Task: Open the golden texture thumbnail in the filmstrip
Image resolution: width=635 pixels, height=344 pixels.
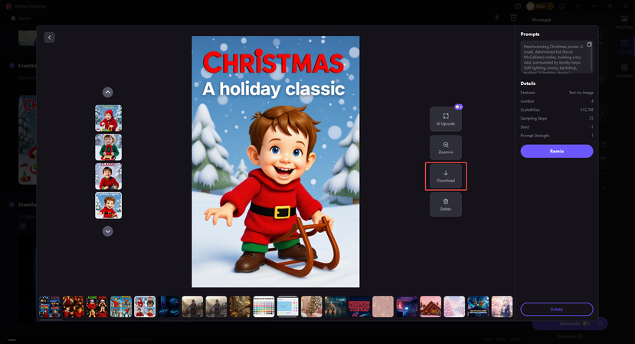Action: point(241,306)
